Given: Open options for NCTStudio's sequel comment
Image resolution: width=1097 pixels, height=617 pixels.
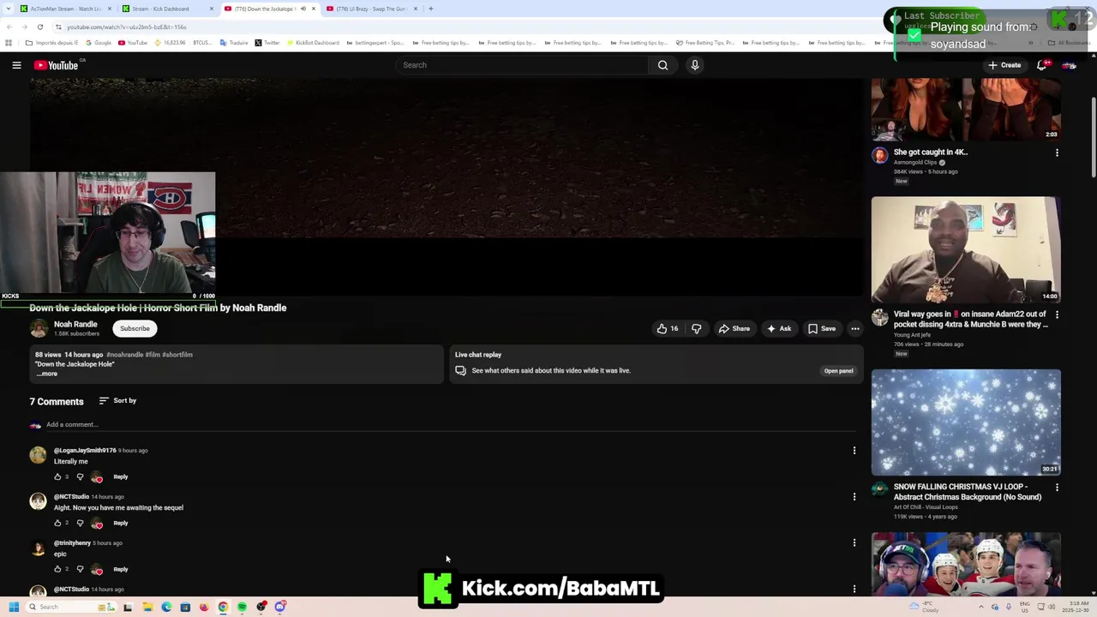Looking at the screenshot, I should pyautogui.click(x=854, y=497).
